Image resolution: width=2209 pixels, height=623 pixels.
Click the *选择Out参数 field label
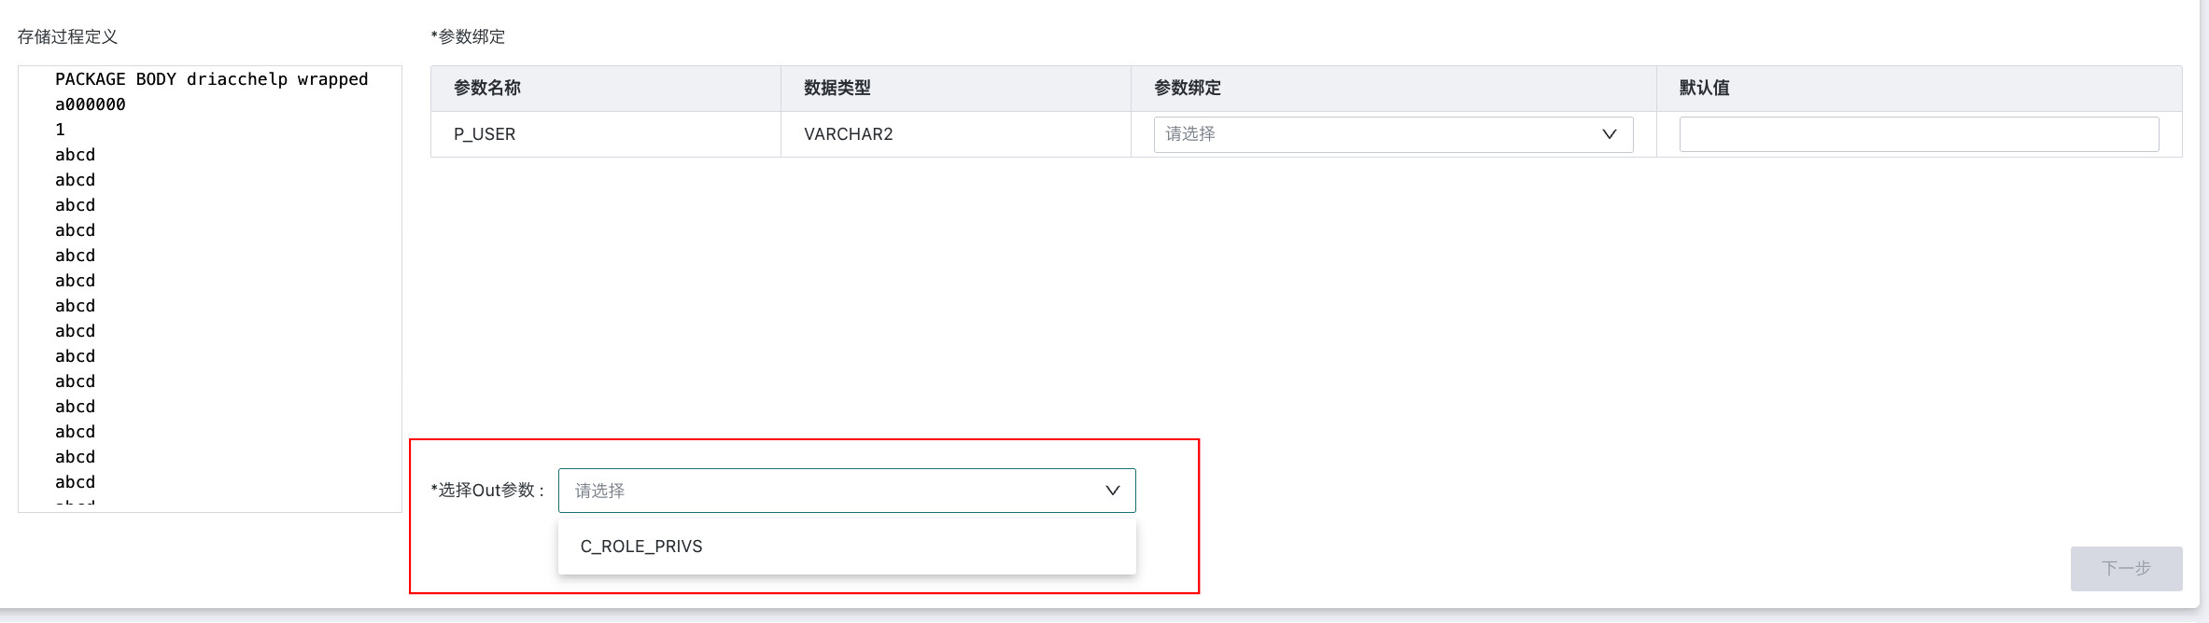486,491
